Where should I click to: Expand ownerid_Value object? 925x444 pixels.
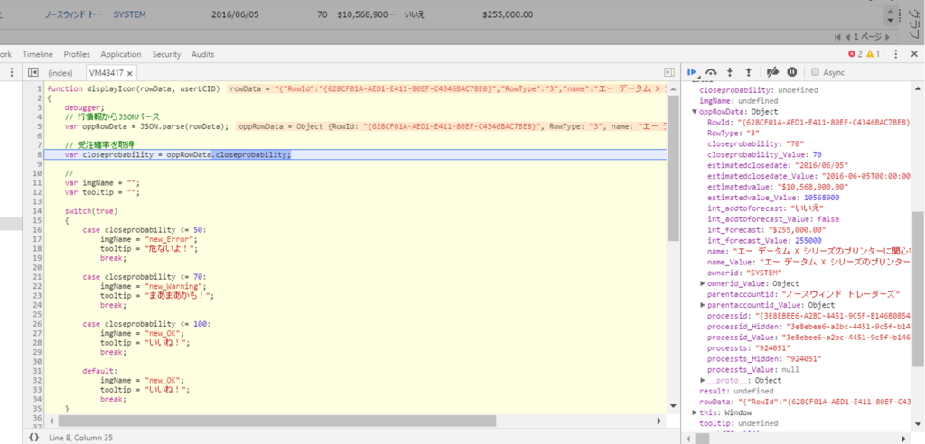[703, 283]
